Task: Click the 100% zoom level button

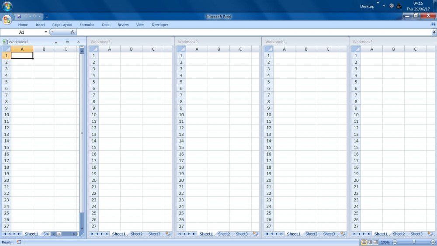Action: (385, 243)
